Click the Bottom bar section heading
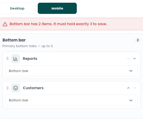Viewport: 143px width, 123px height. click(14, 40)
